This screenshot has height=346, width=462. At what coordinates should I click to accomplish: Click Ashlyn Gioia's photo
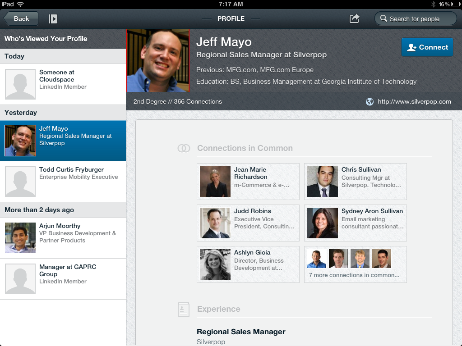(215, 264)
